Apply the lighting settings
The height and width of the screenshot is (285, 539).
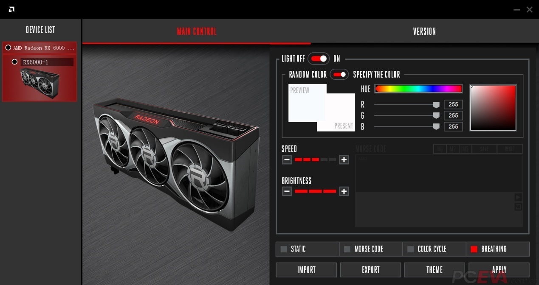(x=499, y=270)
